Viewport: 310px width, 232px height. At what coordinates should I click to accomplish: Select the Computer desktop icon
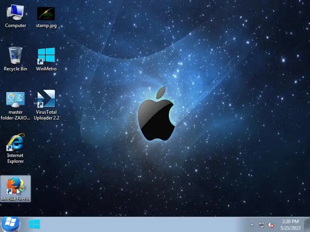(15, 16)
